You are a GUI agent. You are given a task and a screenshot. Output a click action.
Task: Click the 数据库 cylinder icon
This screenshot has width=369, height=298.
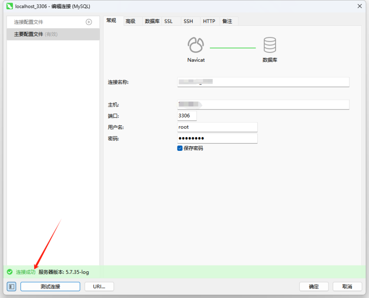coord(269,45)
